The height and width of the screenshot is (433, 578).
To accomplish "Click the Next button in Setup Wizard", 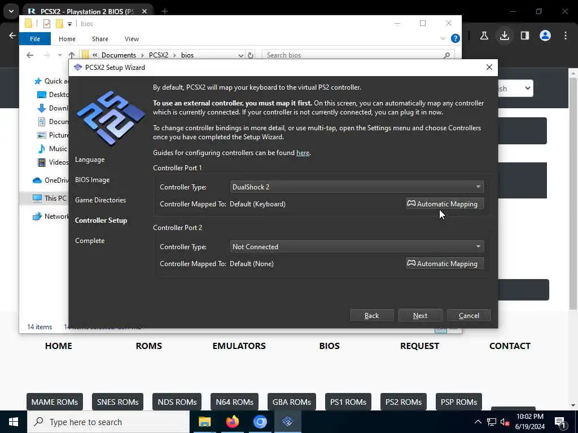I will click(420, 316).
